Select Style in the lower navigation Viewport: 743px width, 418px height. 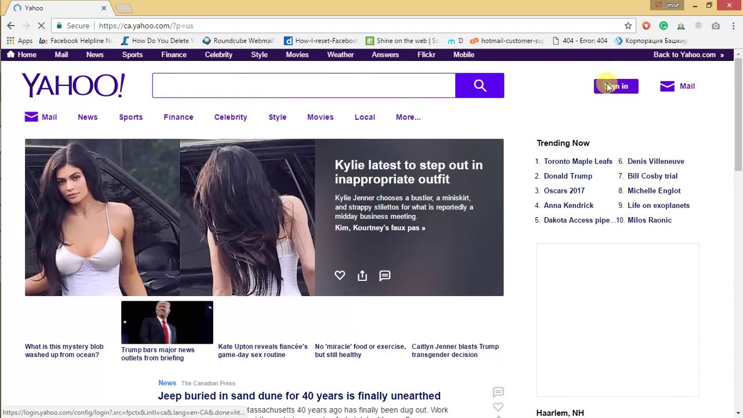tap(277, 117)
